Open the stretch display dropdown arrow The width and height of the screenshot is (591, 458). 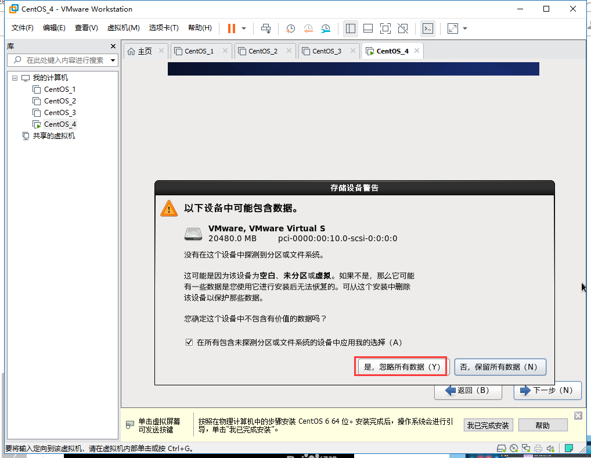[465, 28]
